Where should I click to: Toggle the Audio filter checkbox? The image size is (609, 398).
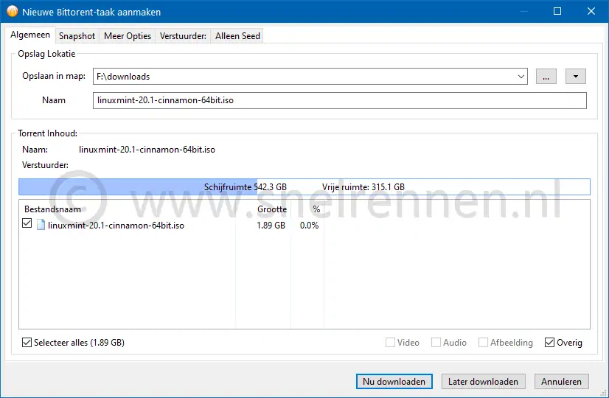[x=436, y=343]
